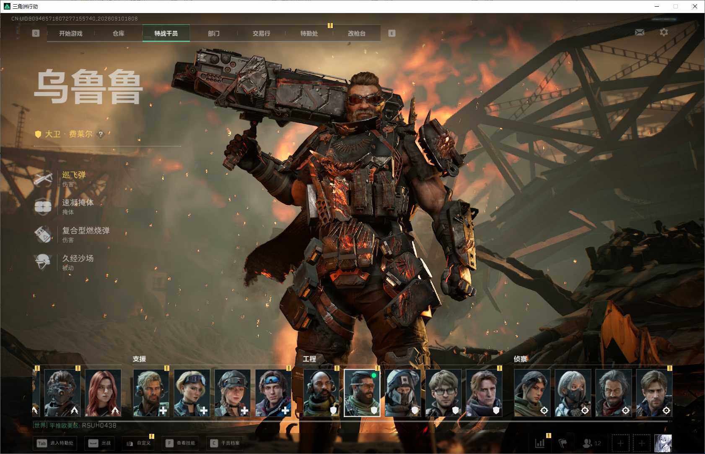Select the engineer wearing black-rimmed glasses

click(x=443, y=393)
